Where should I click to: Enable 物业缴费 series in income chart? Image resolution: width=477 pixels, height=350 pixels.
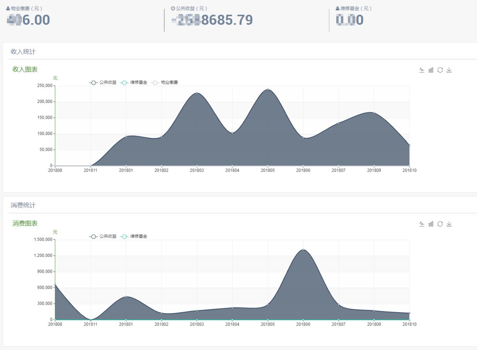pyautogui.click(x=165, y=82)
